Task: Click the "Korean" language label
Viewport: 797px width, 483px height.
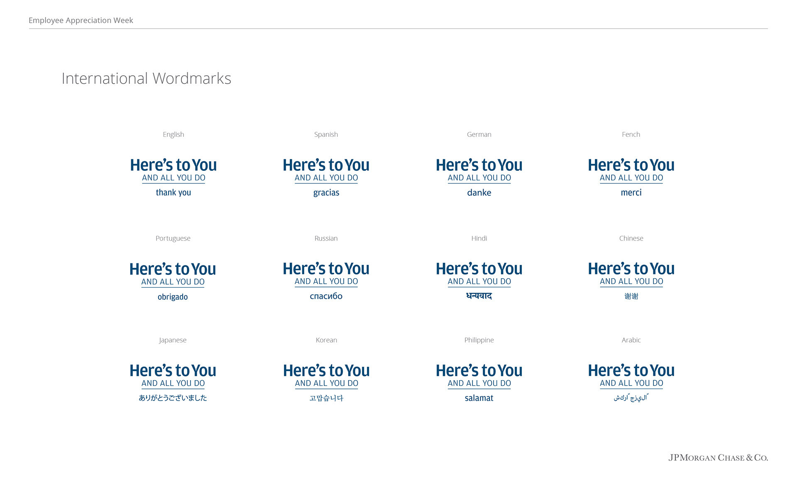Action: (326, 340)
